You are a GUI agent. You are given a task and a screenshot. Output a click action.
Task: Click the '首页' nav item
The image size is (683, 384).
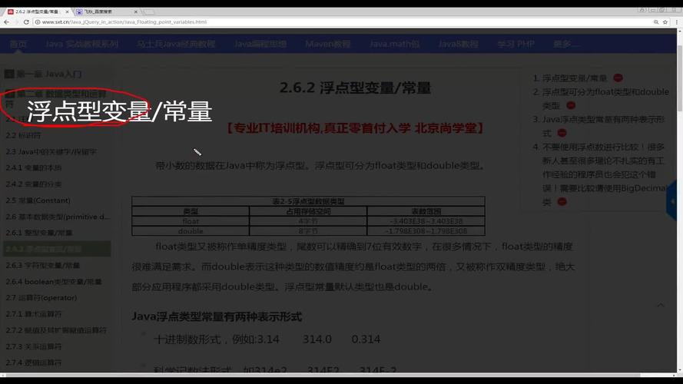(18, 44)
